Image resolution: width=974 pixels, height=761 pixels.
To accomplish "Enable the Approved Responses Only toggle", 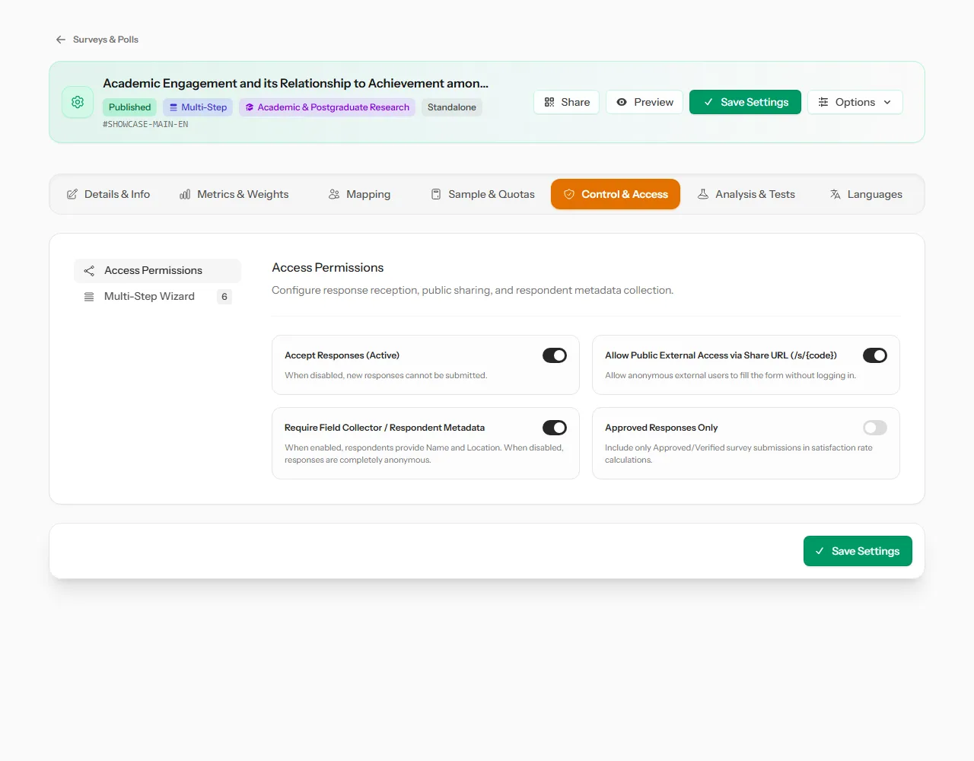I will pos(875,428).
